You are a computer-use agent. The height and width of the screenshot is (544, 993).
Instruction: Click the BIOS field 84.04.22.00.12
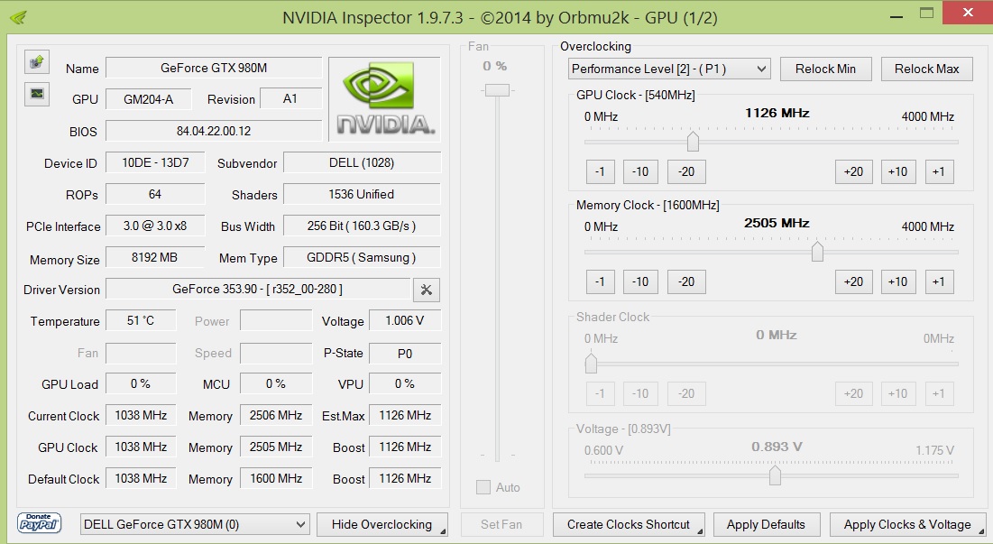point(214,131)
